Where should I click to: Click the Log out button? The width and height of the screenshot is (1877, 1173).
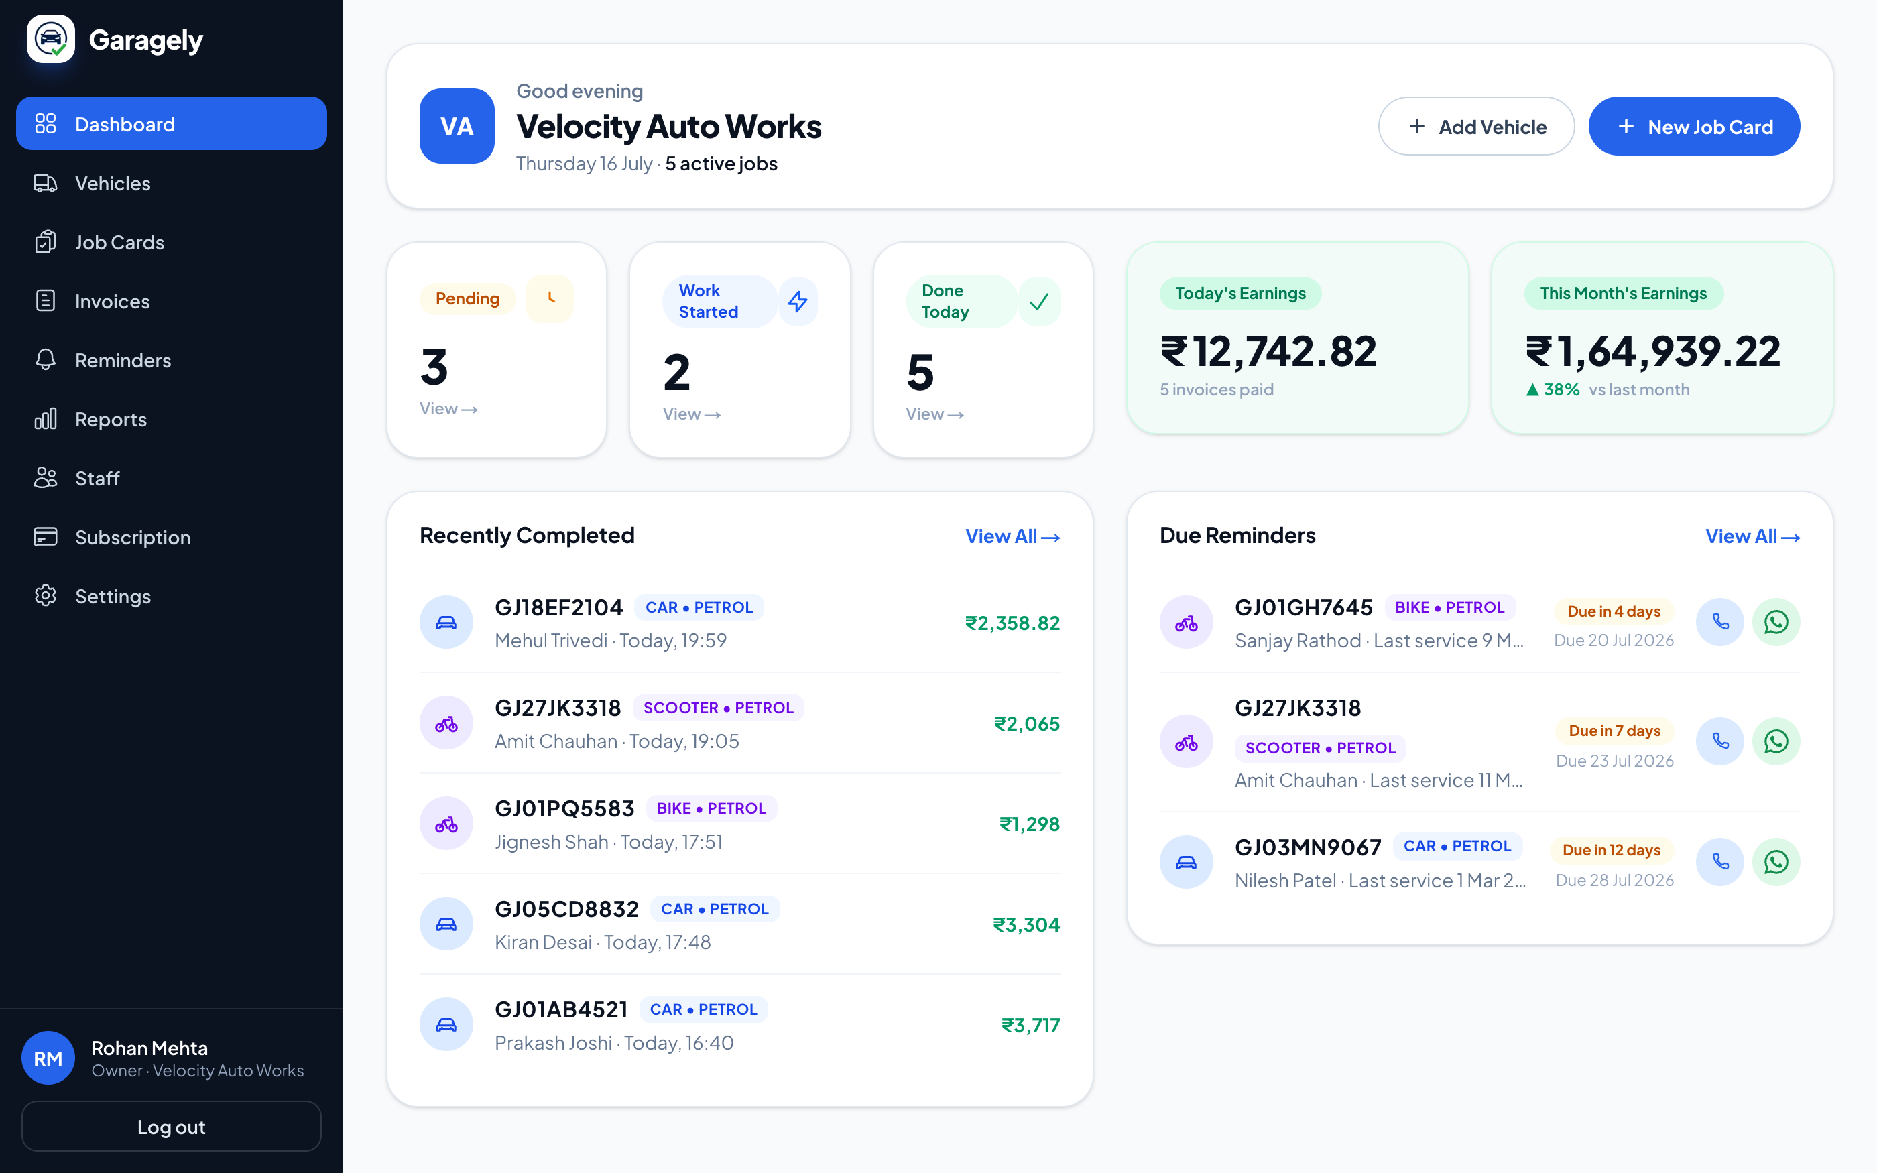[x=172, y=1127]
